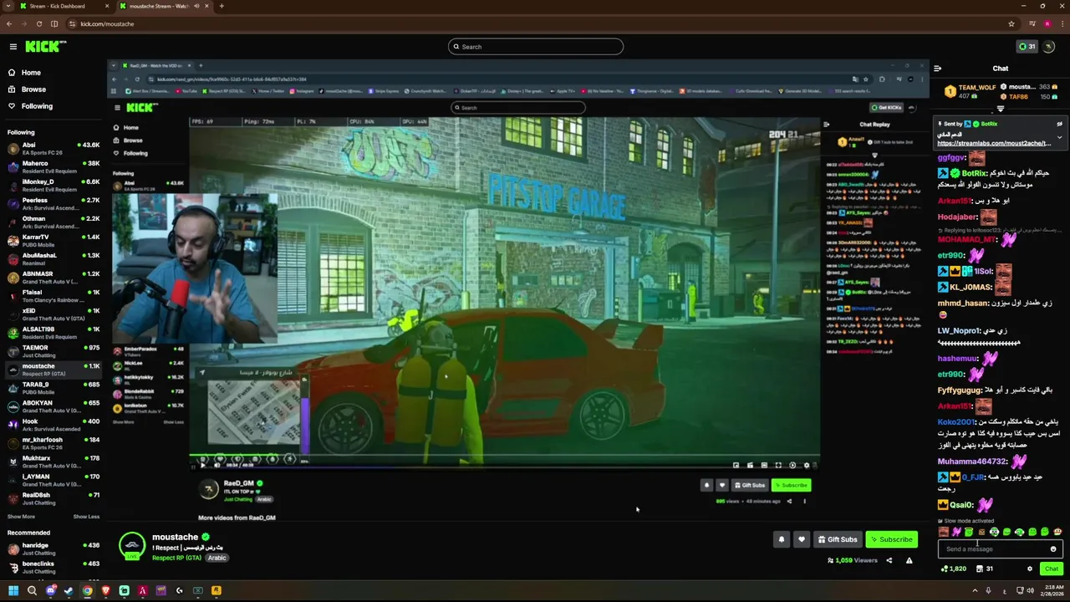This screenshot has width=1070, height=602.
Task: Open Windows Start menu
Action: tap(13, 591)
